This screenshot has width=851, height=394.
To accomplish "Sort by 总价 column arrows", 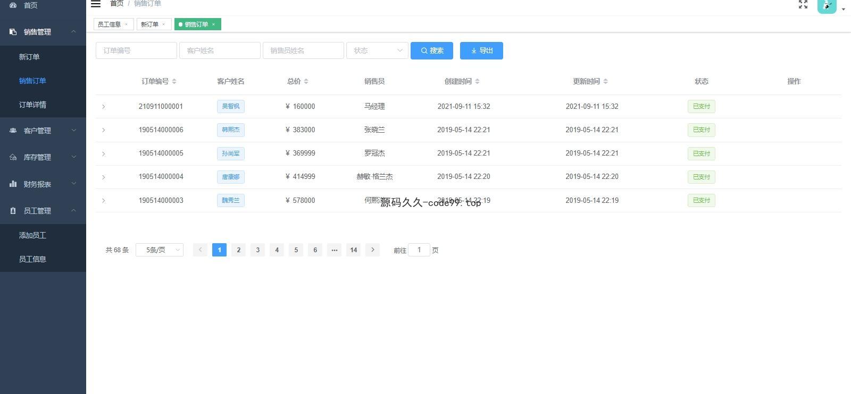I will pyautogui.click(x=306, y=81).
